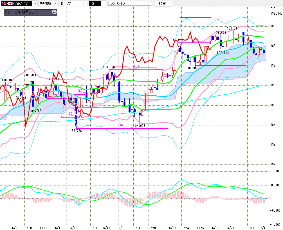Click the 195.446 price label

tap(20, 97)
